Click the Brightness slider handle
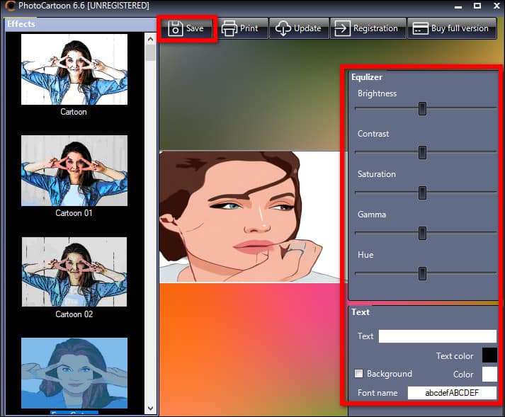This screenshot has height=417, width=505. click(x=422, y=109)
